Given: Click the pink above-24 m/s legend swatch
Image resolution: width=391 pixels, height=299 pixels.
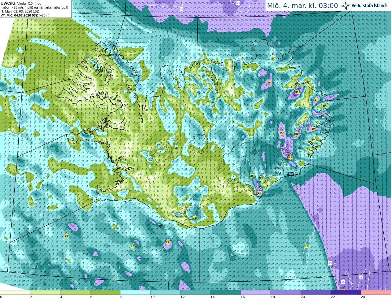Looking at the screenshot, I should pyautogui.click(x=376, y=292).
